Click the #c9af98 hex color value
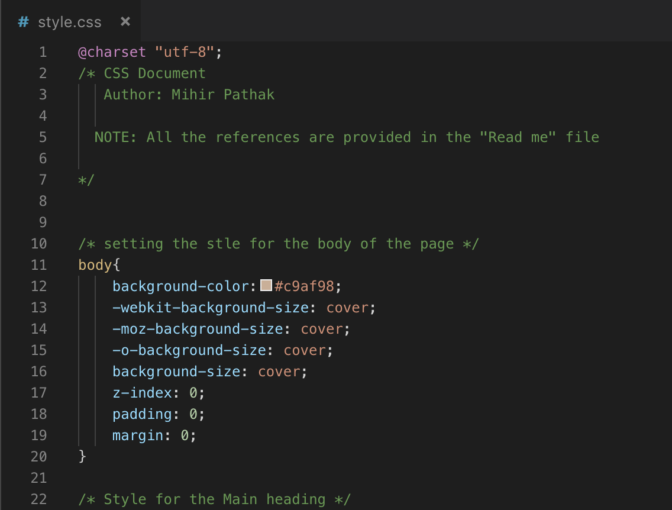The height and width of the screenshot is (510, 672). coord(308,286)
